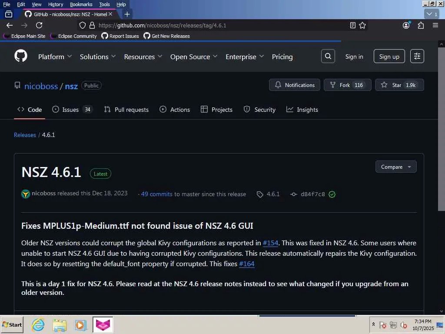Image resolution: width=445 pixels, height=334 pixels.
Task: Expand the Solutions dropdown
Action: [x=98, y=57]
